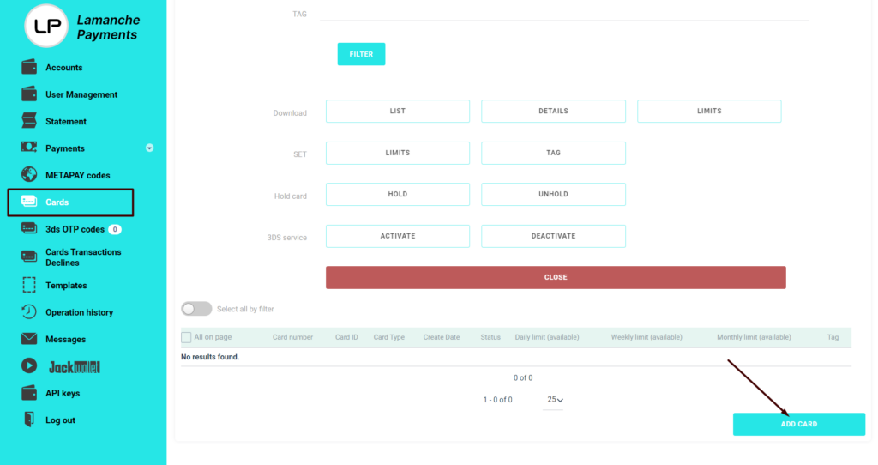The height and width of the screenshot is (465, 878).
Task: Click the Statement icon in sidebar
Action: (x=29, y=121)
